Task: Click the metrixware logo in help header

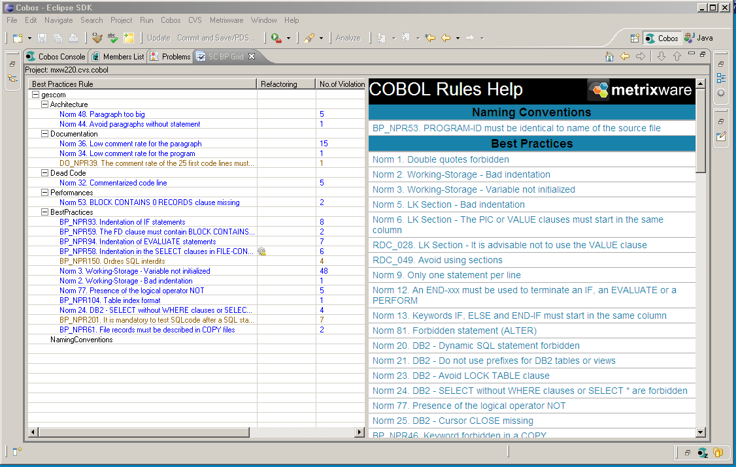Action: [x=641, y=89]
